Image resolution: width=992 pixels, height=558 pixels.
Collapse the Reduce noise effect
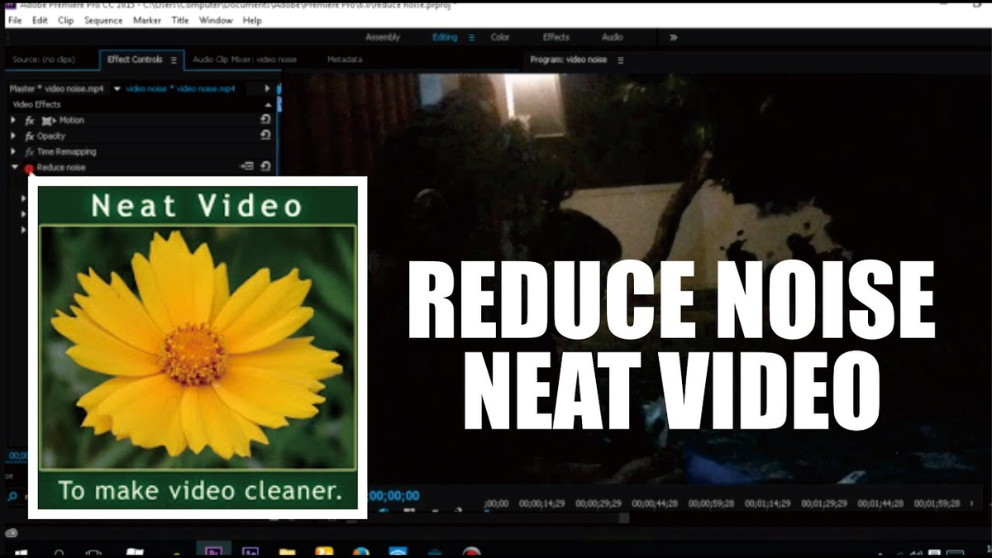(13, 167)
